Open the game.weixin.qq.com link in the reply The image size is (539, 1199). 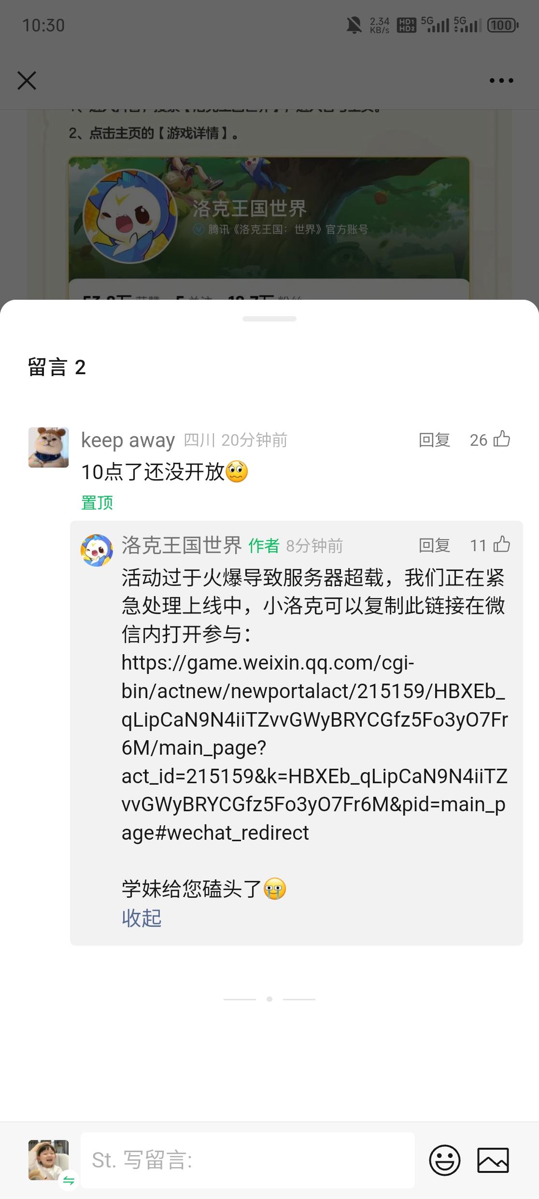[x=314, y=747]
